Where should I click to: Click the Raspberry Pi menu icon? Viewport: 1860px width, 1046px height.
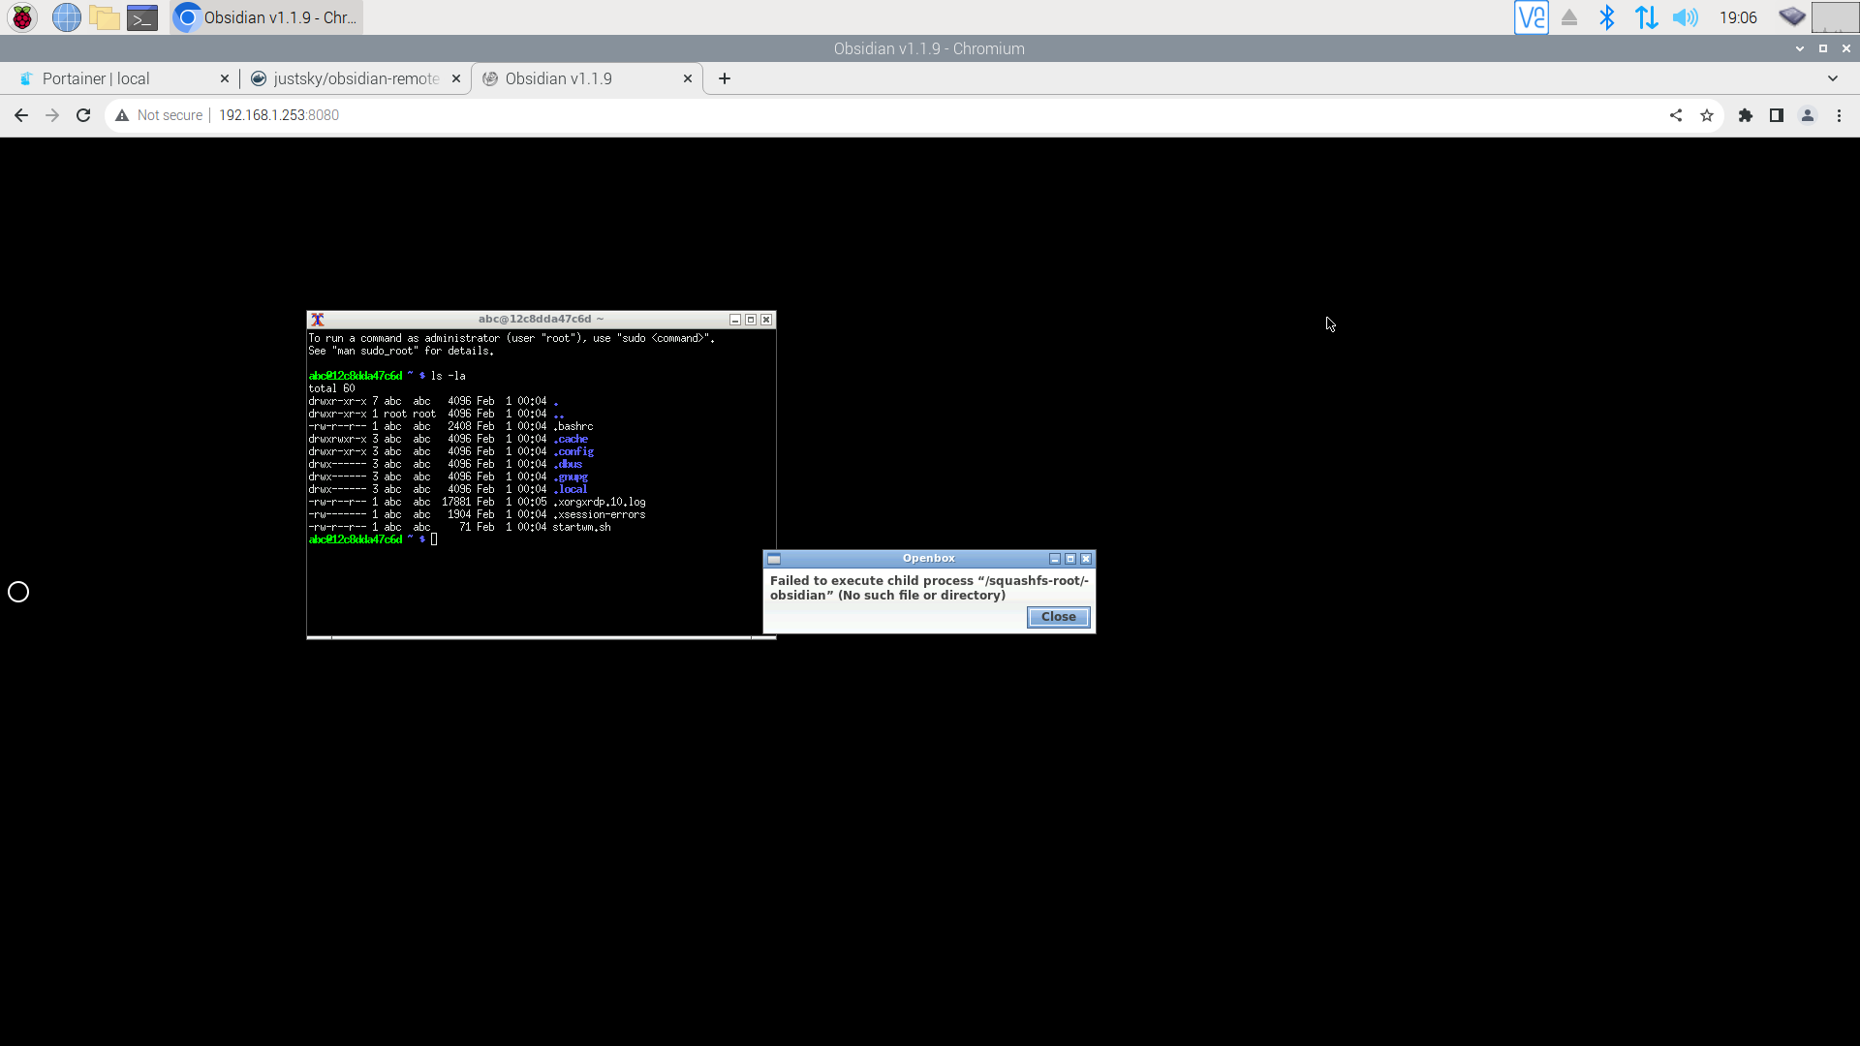(x=22, y=17)
